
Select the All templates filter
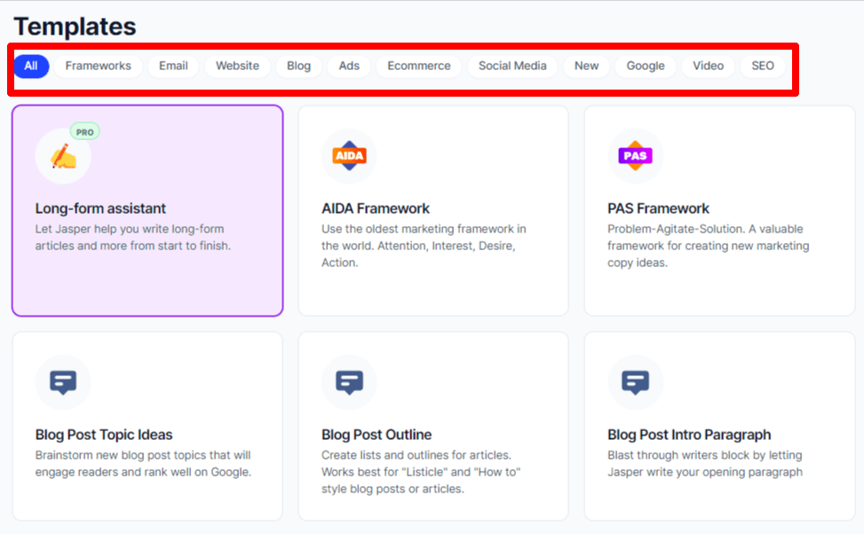click(31, 66)
